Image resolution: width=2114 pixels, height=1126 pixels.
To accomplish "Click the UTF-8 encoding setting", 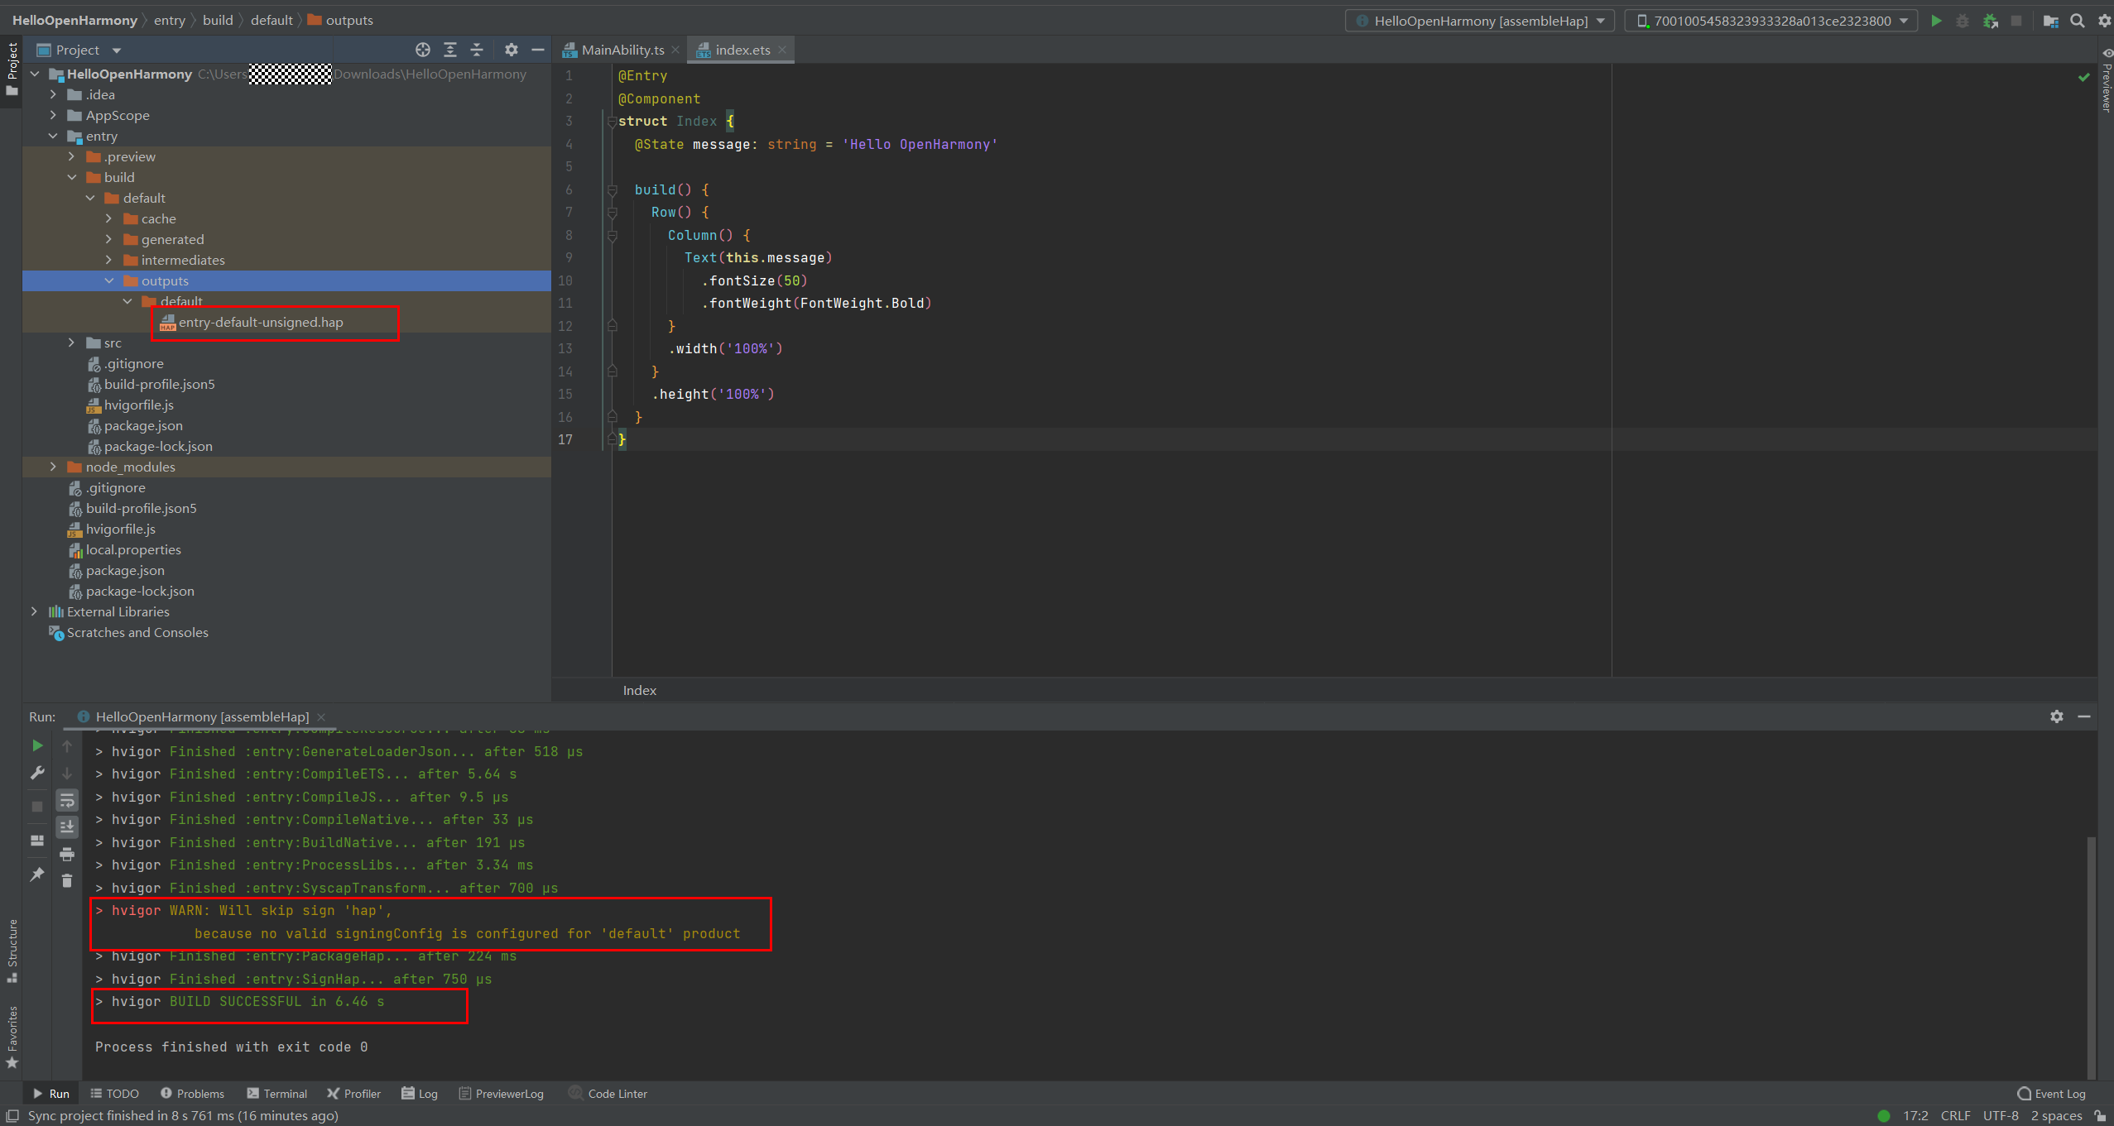I will pos(2001,1115).
